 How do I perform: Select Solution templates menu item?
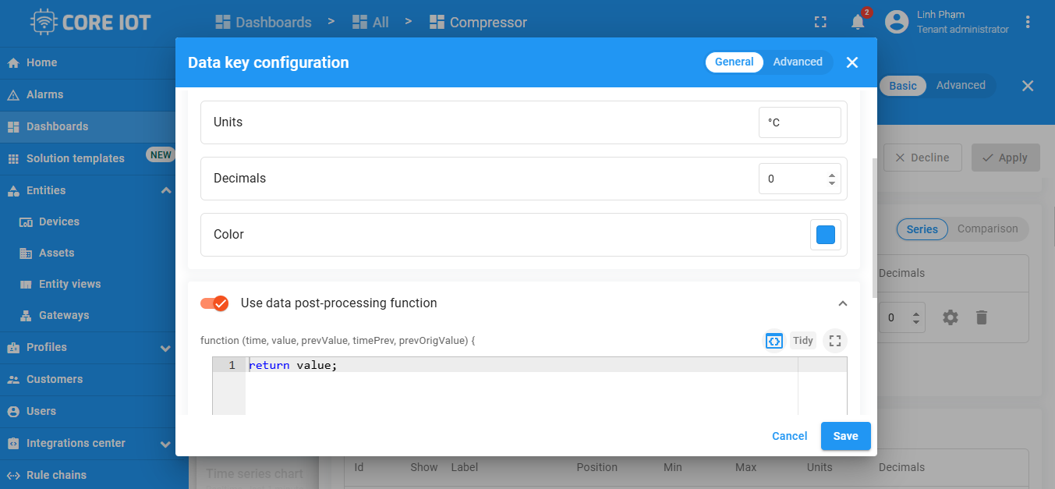click(x=75, y=158)
